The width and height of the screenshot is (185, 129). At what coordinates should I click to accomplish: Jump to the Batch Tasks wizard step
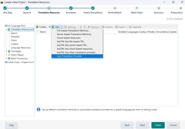(x=137, y=8)
